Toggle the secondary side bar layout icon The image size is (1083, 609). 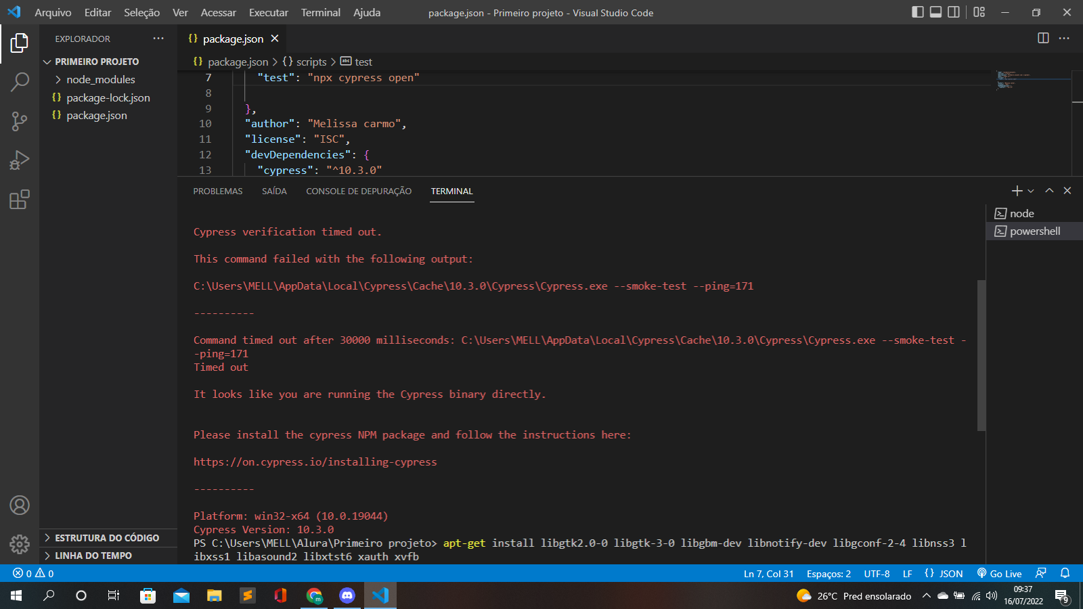(x=954, y=12)
